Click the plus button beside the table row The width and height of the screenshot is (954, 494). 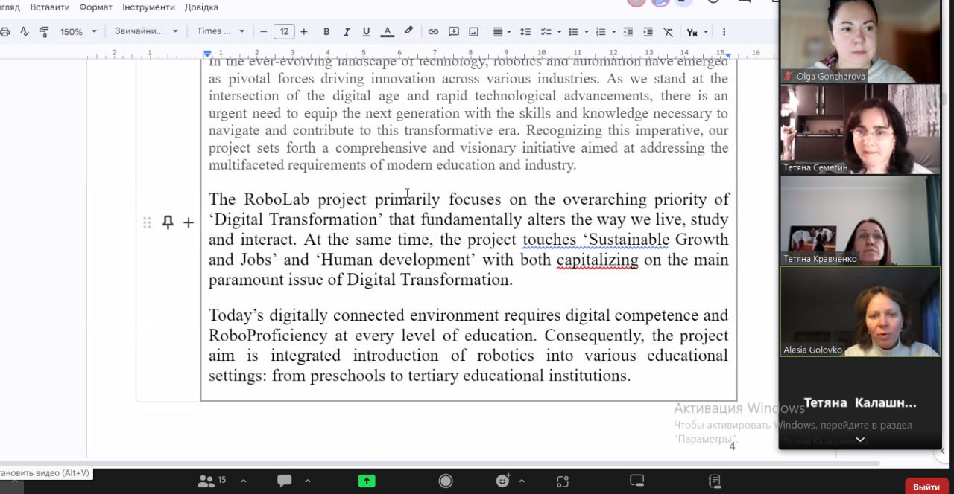(189, 222)
